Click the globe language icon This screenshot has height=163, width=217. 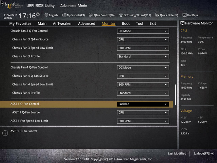(46, 15)
